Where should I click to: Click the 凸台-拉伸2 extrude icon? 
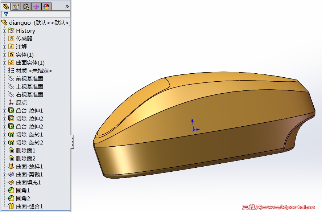pos(11,127)
